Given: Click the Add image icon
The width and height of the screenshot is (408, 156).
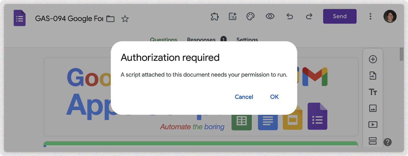Looking at the screenshot, I should 373,108.
